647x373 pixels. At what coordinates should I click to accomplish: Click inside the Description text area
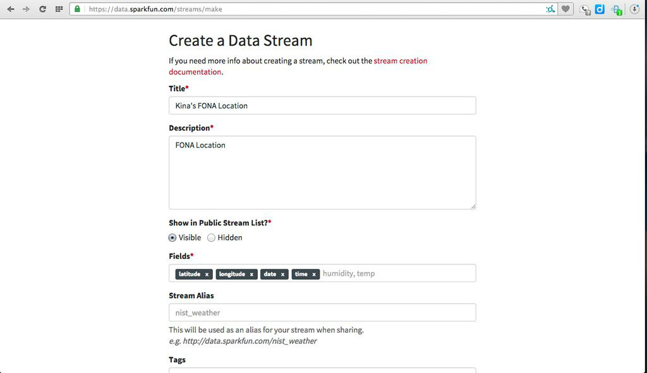322,172
